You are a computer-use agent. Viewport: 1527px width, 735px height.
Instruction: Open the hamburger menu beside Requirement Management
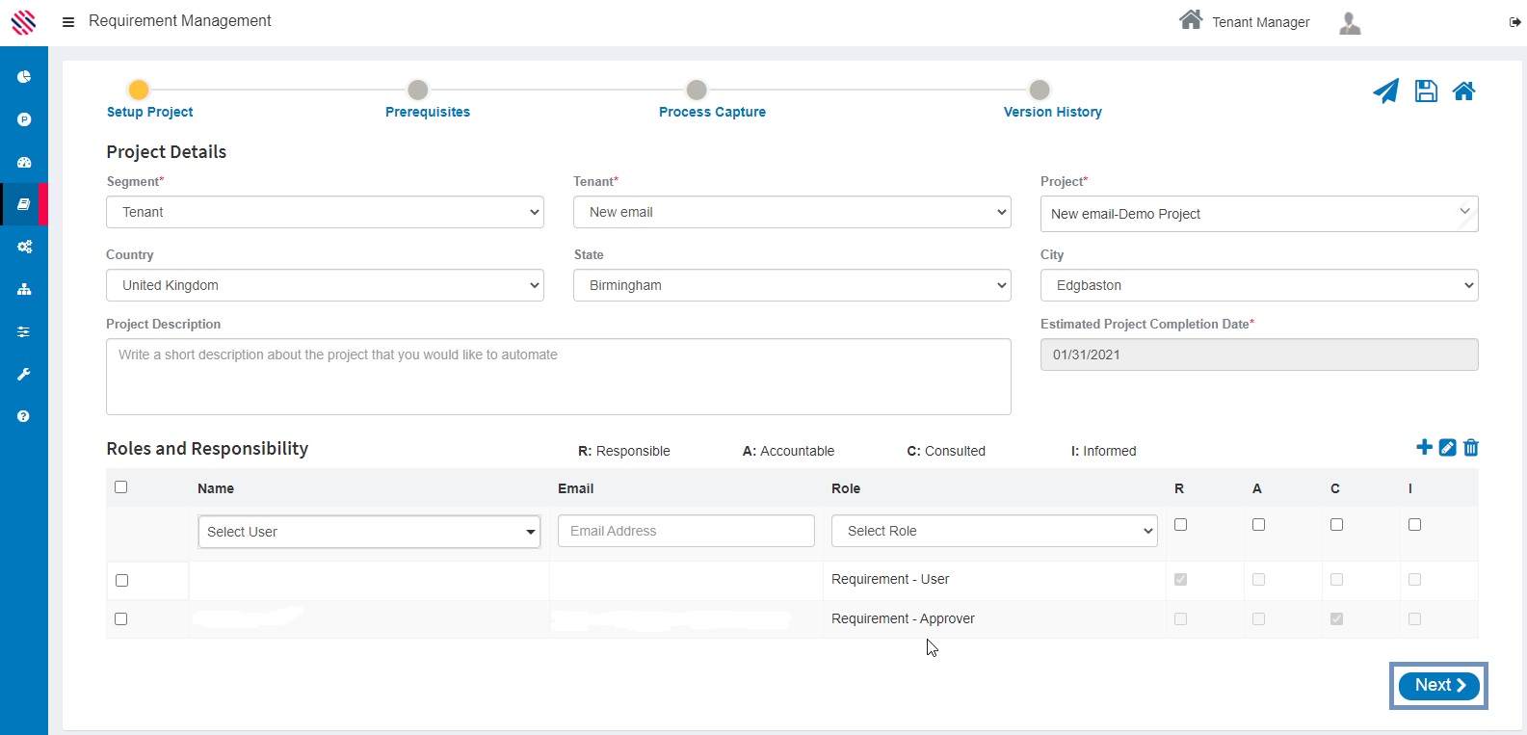pyautogui.click(x=68, y=21)
